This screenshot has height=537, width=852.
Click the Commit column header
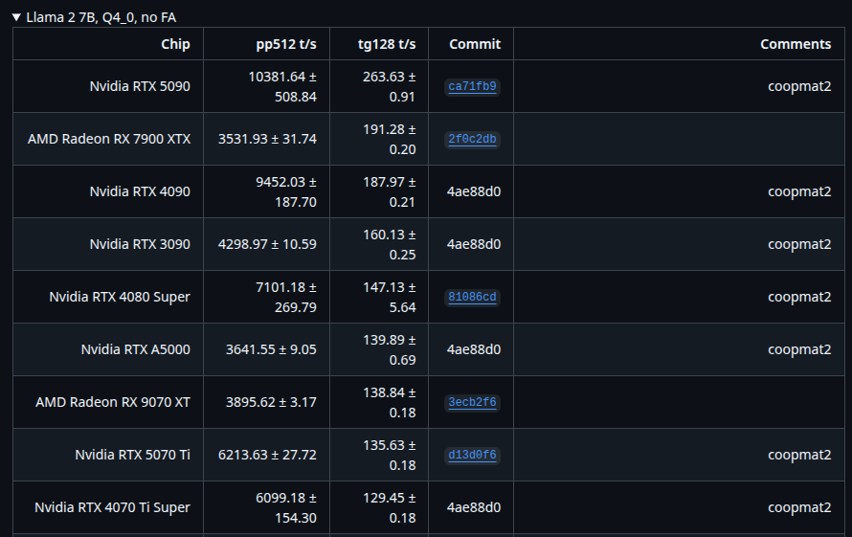pyautogui.click(x=475, y=44)
